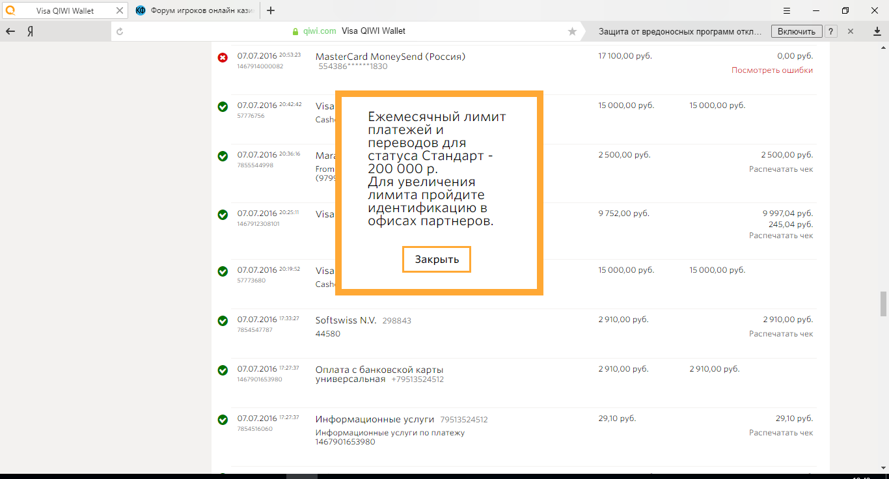The height and width of the screenshot is (479, 889).
Task: Click the question mark help button
Action: 831,31
